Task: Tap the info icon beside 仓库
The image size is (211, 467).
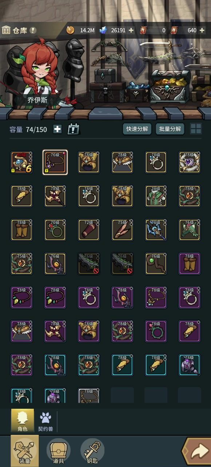Action: point(33,30)
